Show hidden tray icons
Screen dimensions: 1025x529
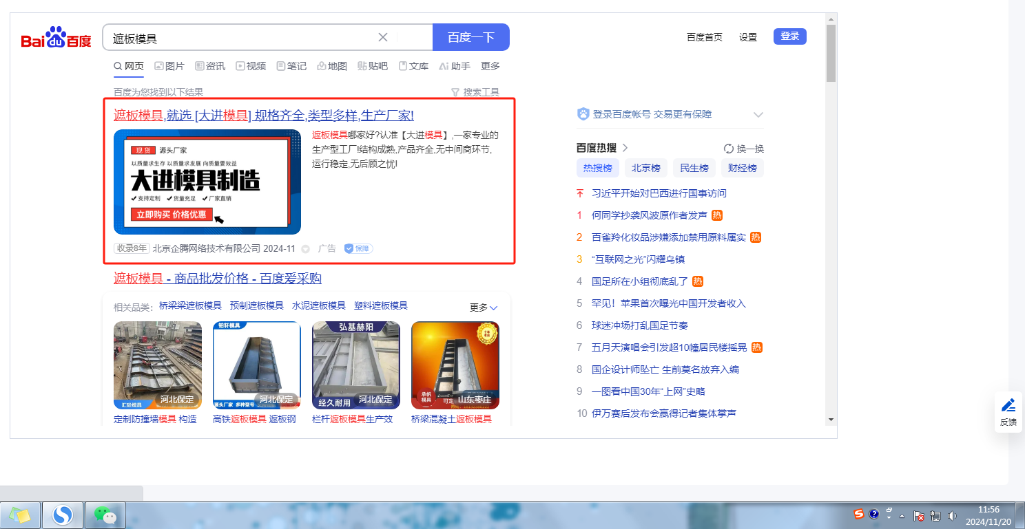point(902,515)
